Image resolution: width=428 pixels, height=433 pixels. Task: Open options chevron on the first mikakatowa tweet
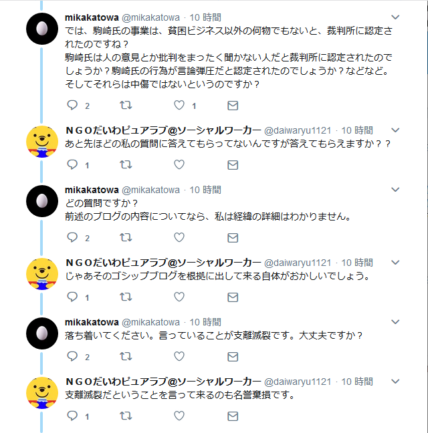(395, 17)
